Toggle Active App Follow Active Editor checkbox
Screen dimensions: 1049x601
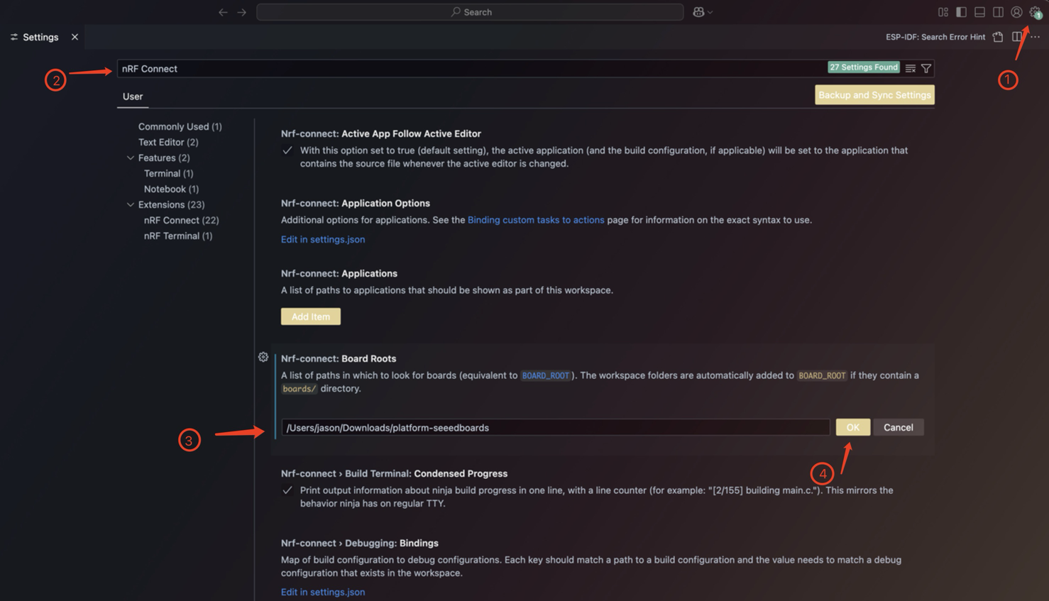pos(287,150)
